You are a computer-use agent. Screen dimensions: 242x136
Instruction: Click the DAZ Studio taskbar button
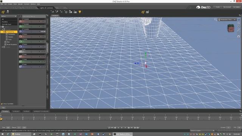(x=123, y=134)
